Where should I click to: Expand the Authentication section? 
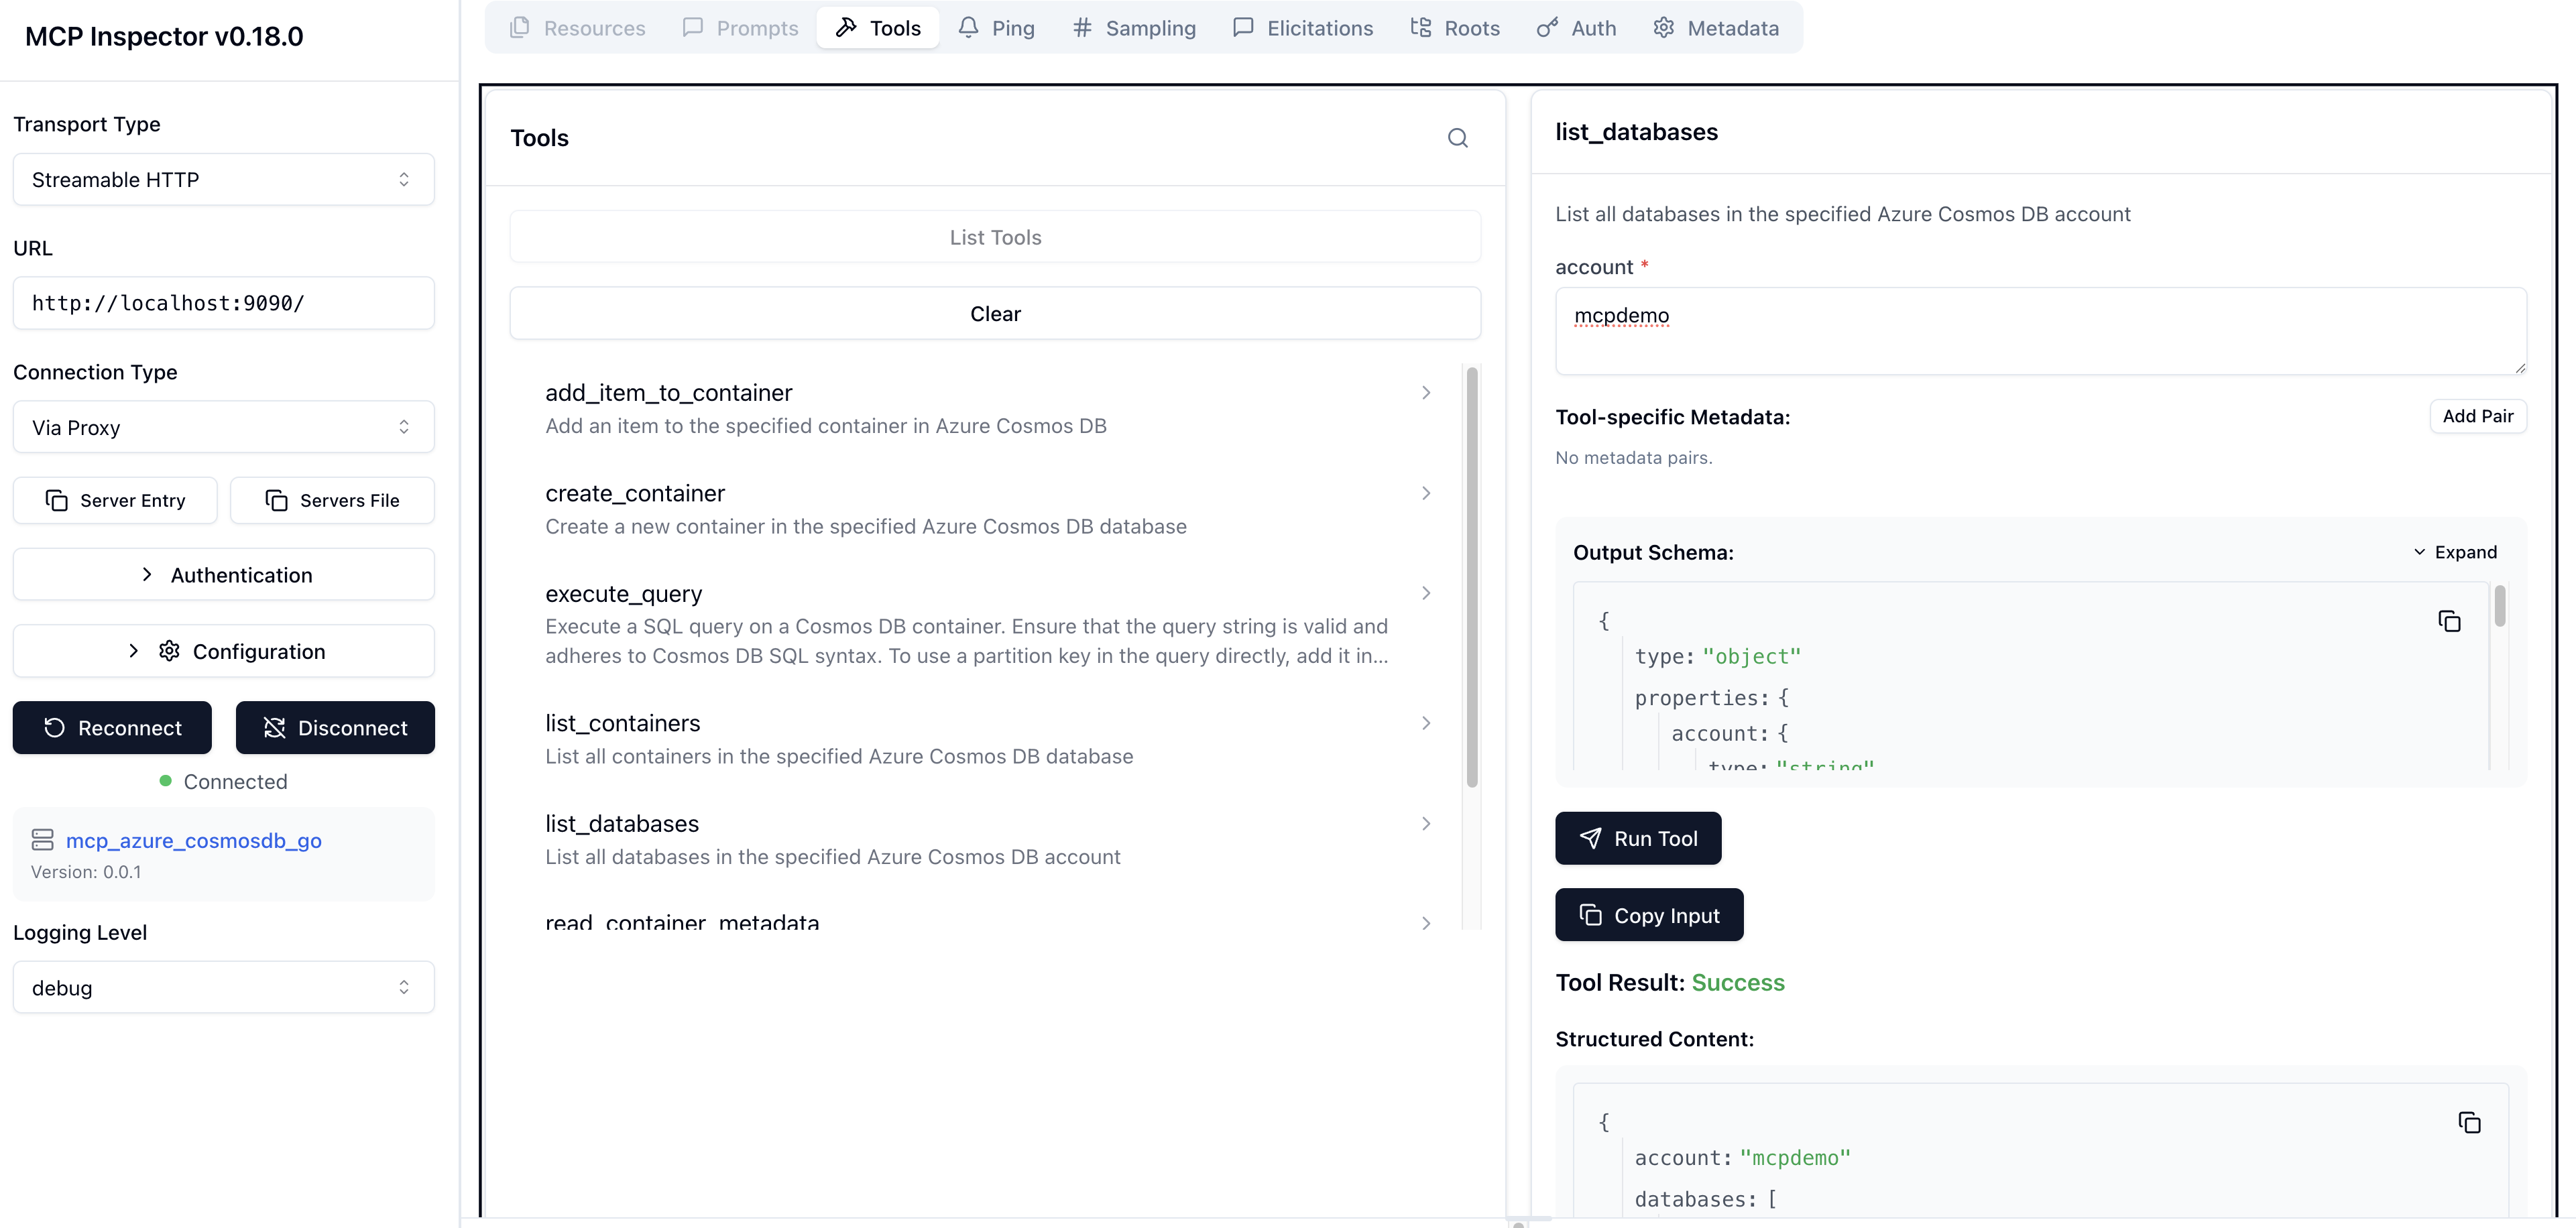point(223,575)
